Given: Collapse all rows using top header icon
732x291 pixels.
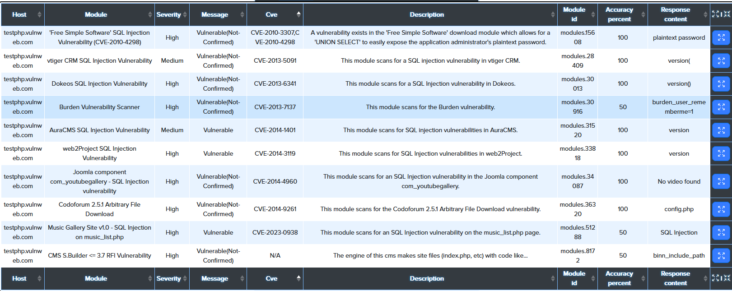Looking at the screenshot, I should point(727,14).
